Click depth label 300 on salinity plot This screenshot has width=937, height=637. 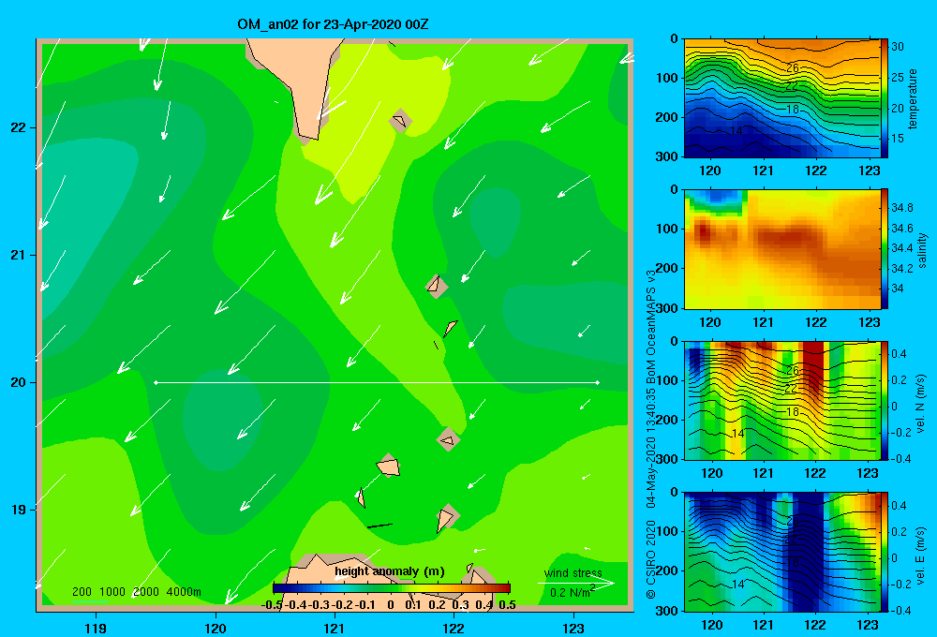pyautogui.click(x=669, y=308)
